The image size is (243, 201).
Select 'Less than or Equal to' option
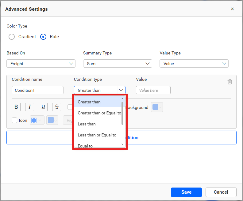(x=97, y=135)
